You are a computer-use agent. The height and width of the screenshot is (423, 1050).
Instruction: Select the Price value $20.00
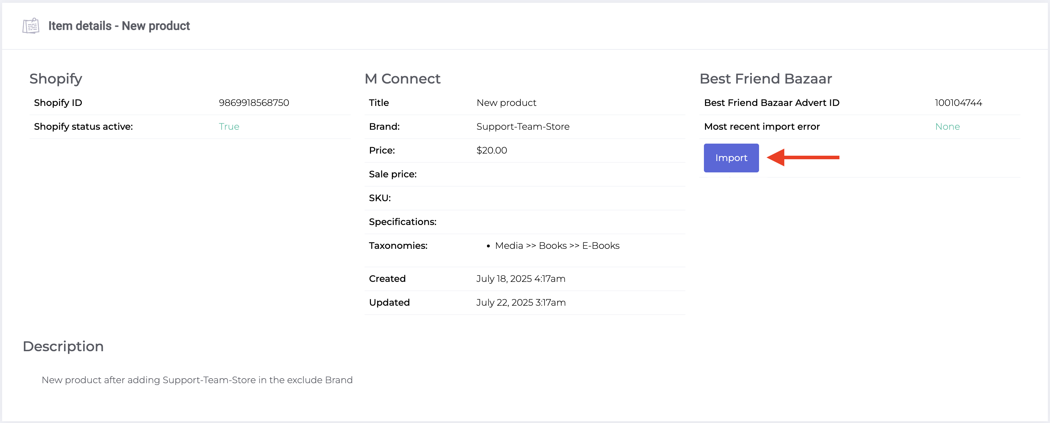(x=492, y=150)
